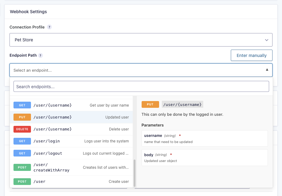282x196 pixels.
Task: Click the username parameter card
Action: pos(205,138)
